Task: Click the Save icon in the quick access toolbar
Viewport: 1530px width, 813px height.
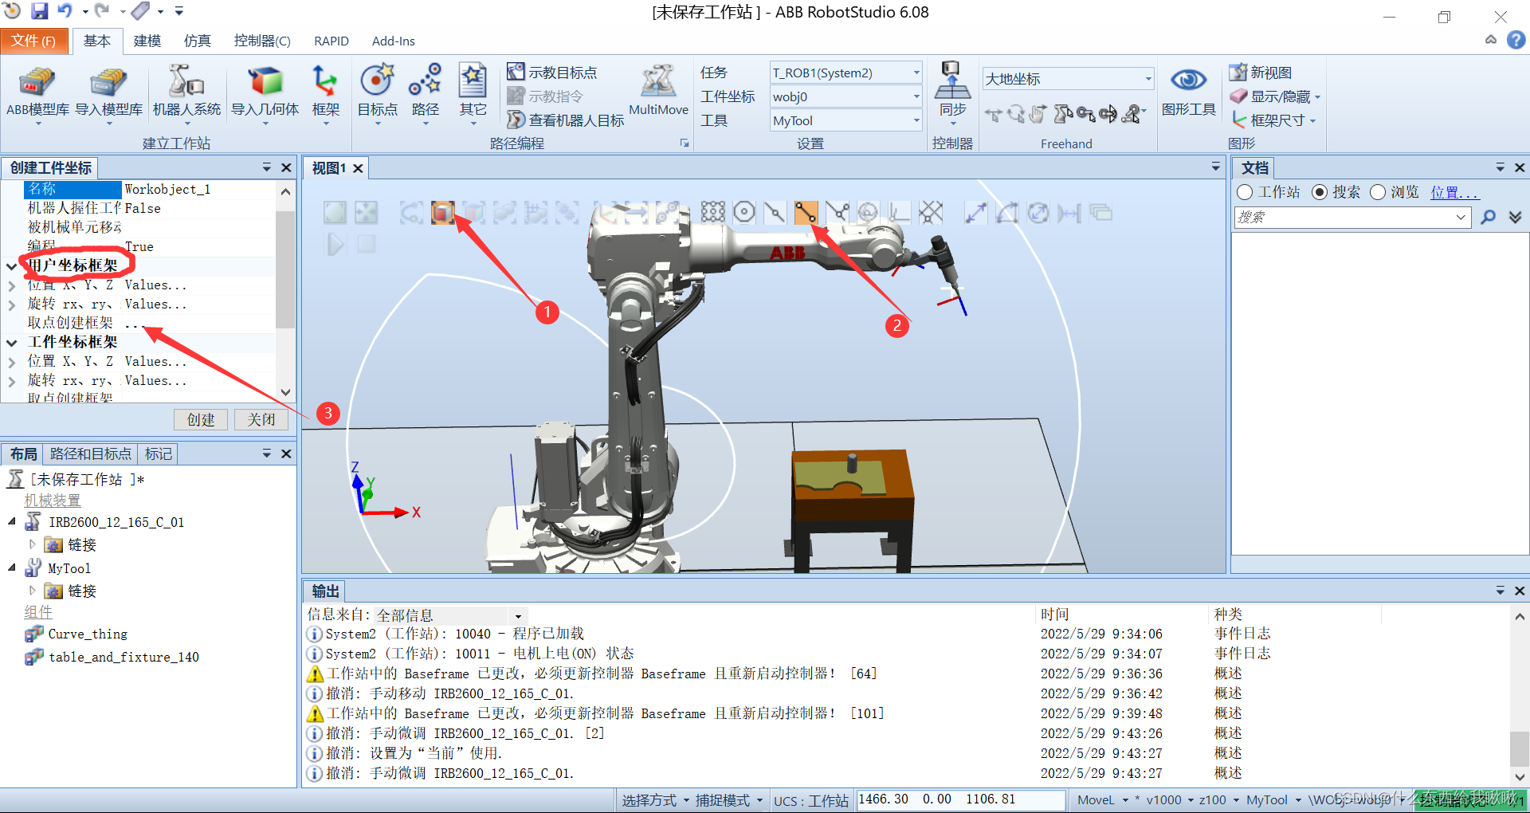Action: tap(39, 11)
